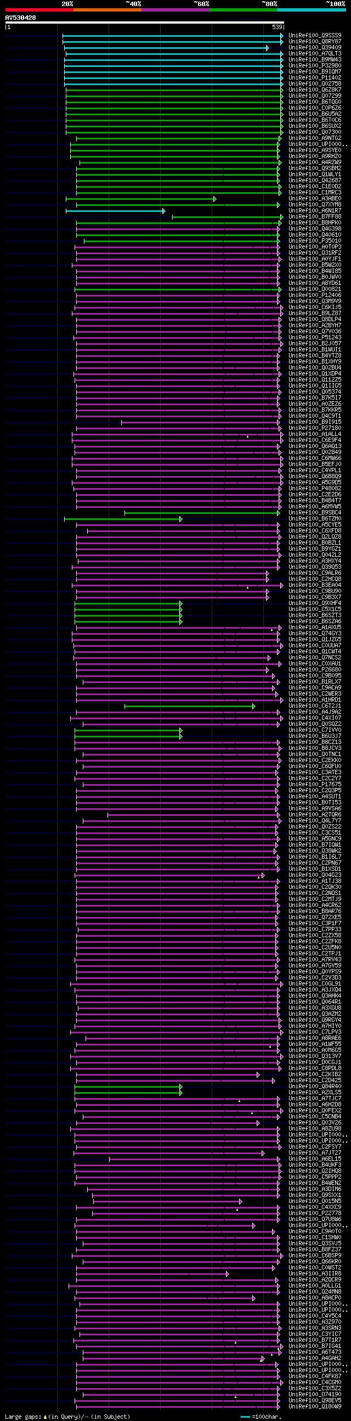The width and height of the screenshot is (351, 1421).
Task: Click the white query sequence bar
Action: point(144,23)
